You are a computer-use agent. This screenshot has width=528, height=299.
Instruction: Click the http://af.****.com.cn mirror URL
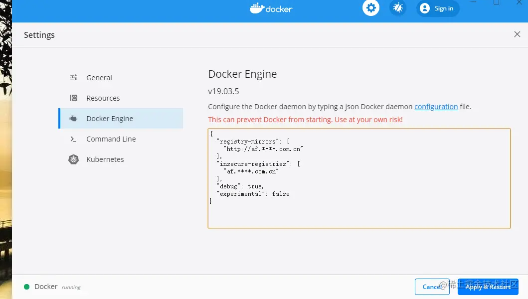pos(263,149)
